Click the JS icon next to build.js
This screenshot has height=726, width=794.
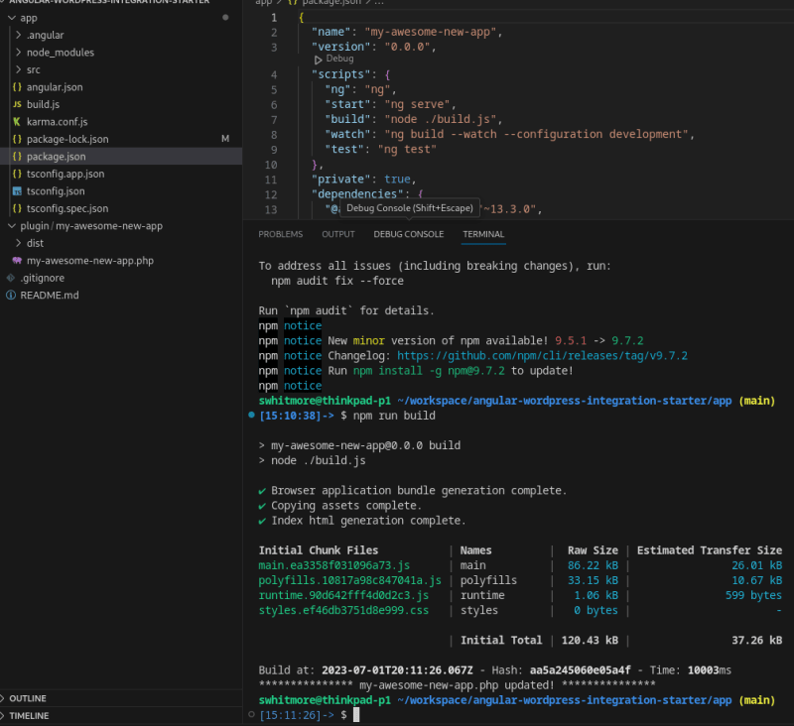(17, 104)
